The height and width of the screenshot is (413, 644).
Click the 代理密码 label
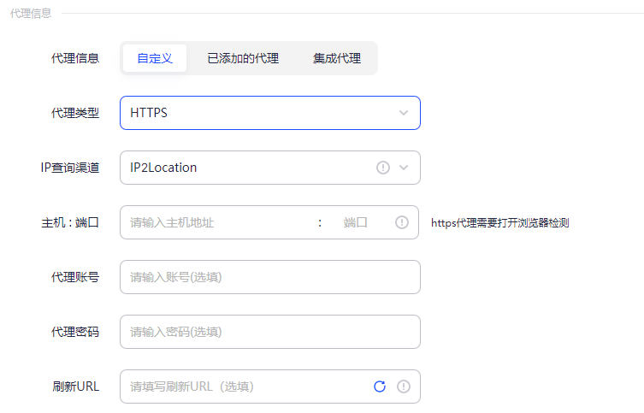[x=75, y=332]
